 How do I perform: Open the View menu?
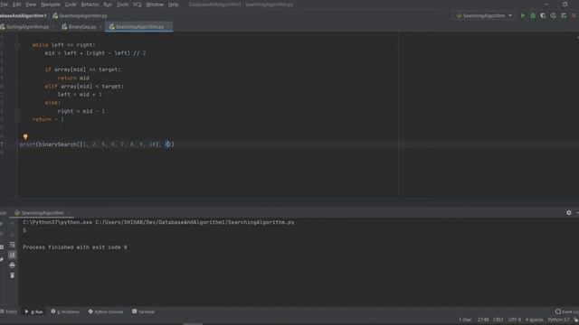pos(31,5)
